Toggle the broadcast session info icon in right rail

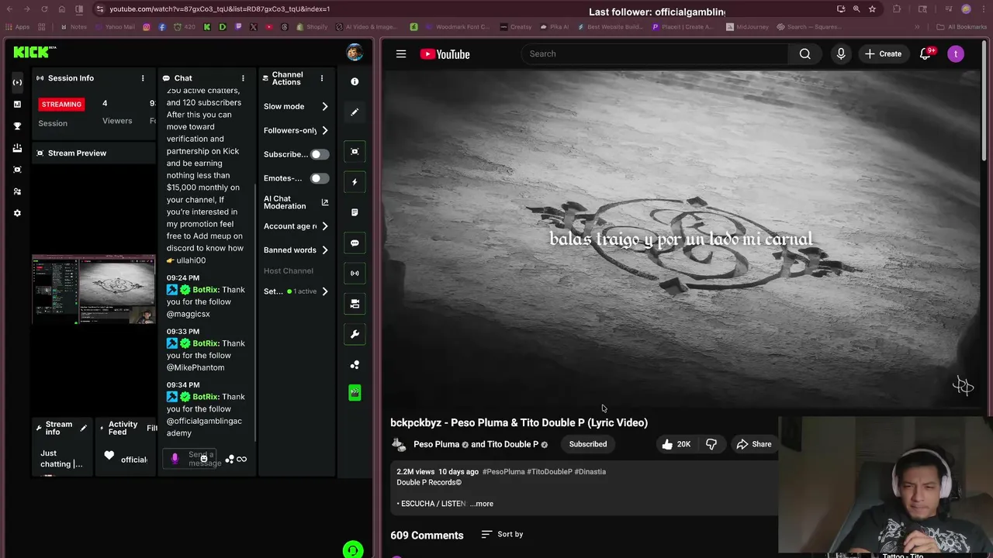[x=355, y=273]
